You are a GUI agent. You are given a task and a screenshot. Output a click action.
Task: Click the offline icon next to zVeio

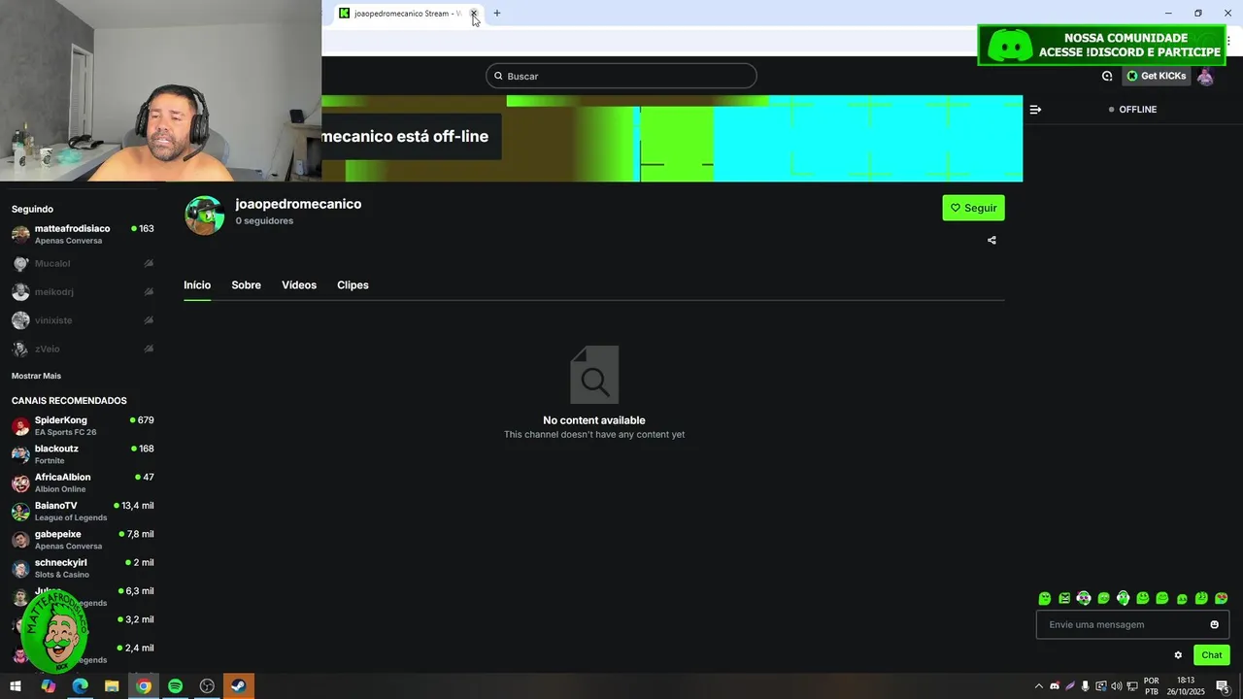coord(149,349)
